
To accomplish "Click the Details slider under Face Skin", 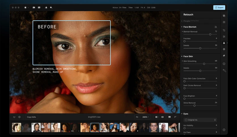I will pos(200,71).
